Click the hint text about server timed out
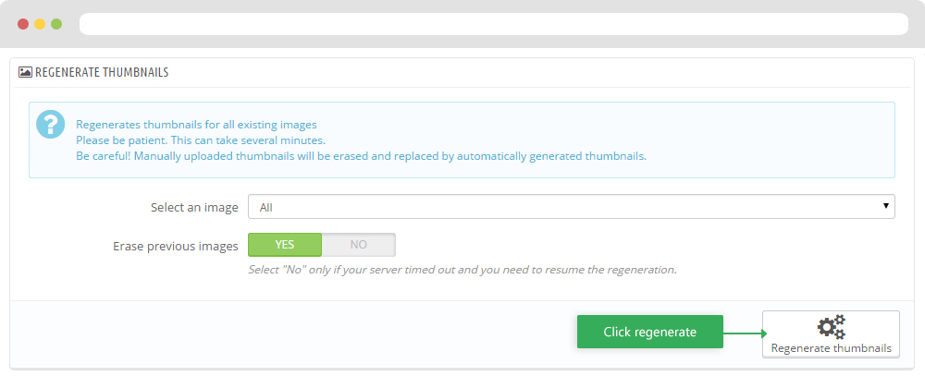Viewport: 925px width, 376px height. point(462,271)
